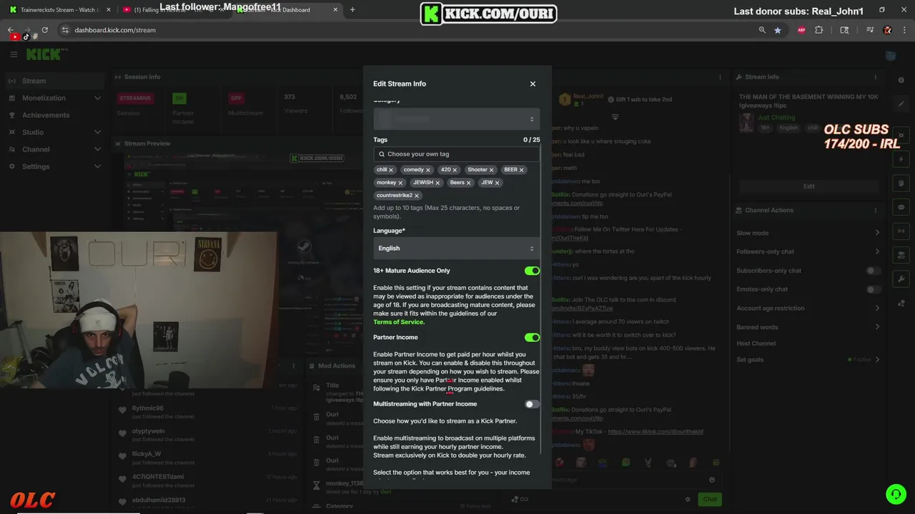Remove the Shooter tag

[x=492, y=170]
